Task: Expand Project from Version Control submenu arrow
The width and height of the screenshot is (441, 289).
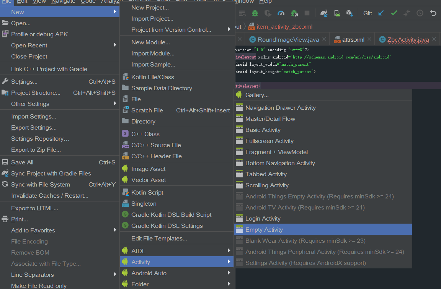Action: pyautogui.click(x=229, y=29)
